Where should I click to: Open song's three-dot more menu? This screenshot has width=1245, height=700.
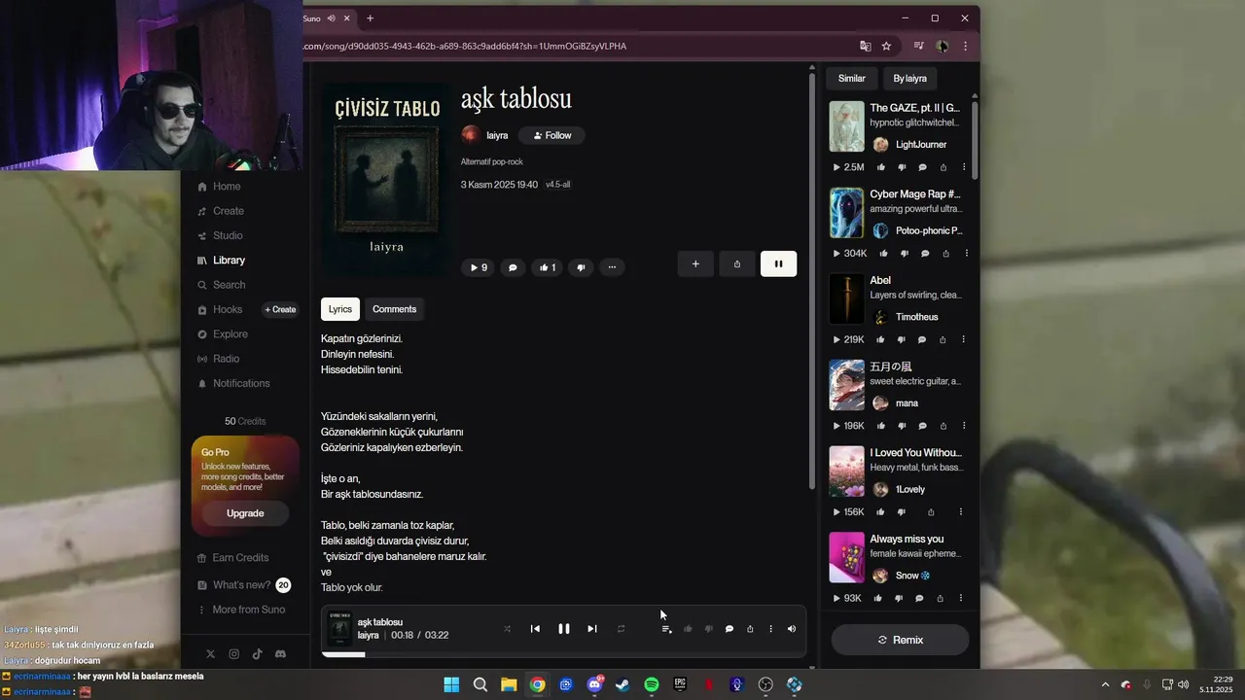coord(612,267)
